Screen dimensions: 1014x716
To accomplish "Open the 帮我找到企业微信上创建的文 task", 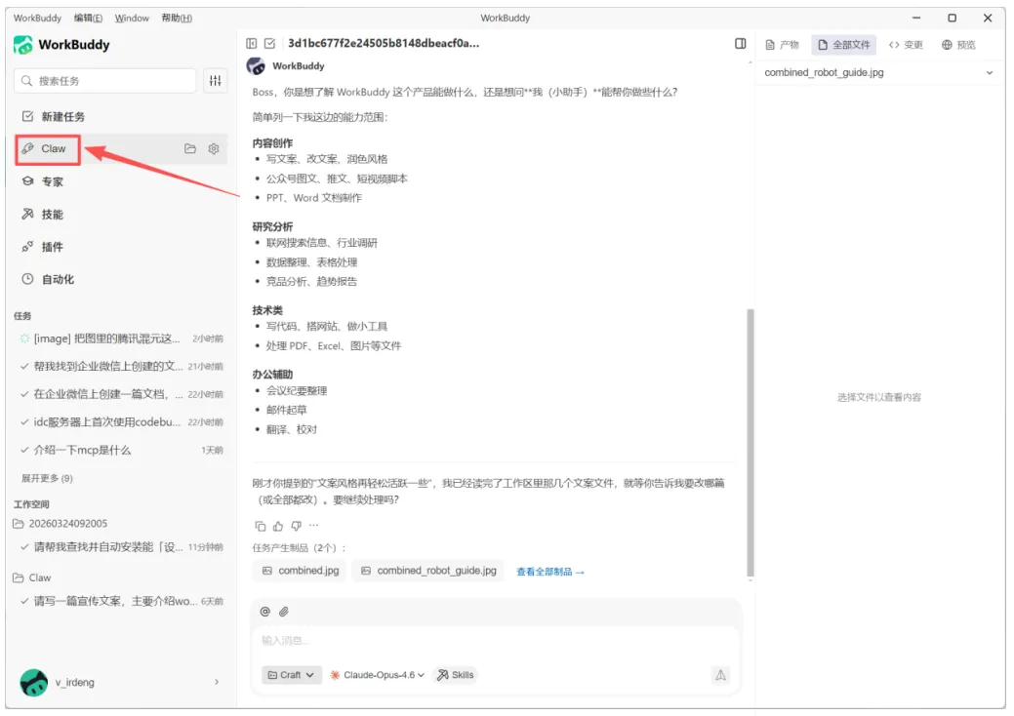I will click(x=122, y=367).
